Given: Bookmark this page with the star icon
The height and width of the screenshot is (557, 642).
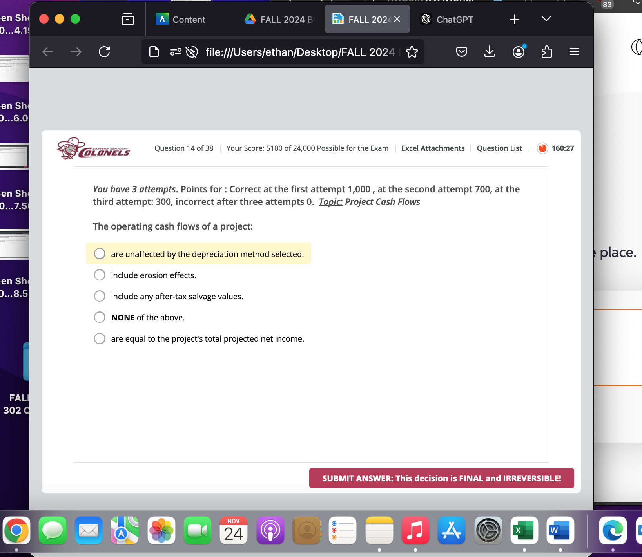Looking at the screenshot, I should (412, 52).
